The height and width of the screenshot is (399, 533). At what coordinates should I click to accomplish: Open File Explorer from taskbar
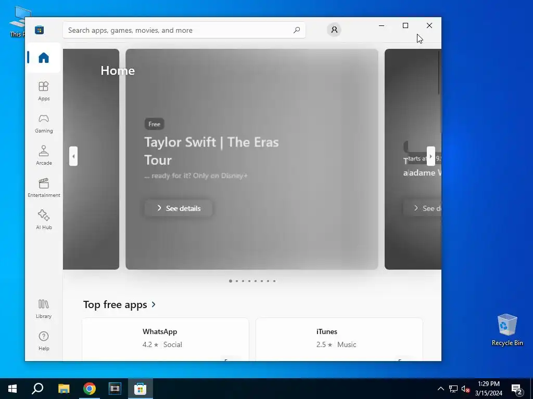pos(64,389)
